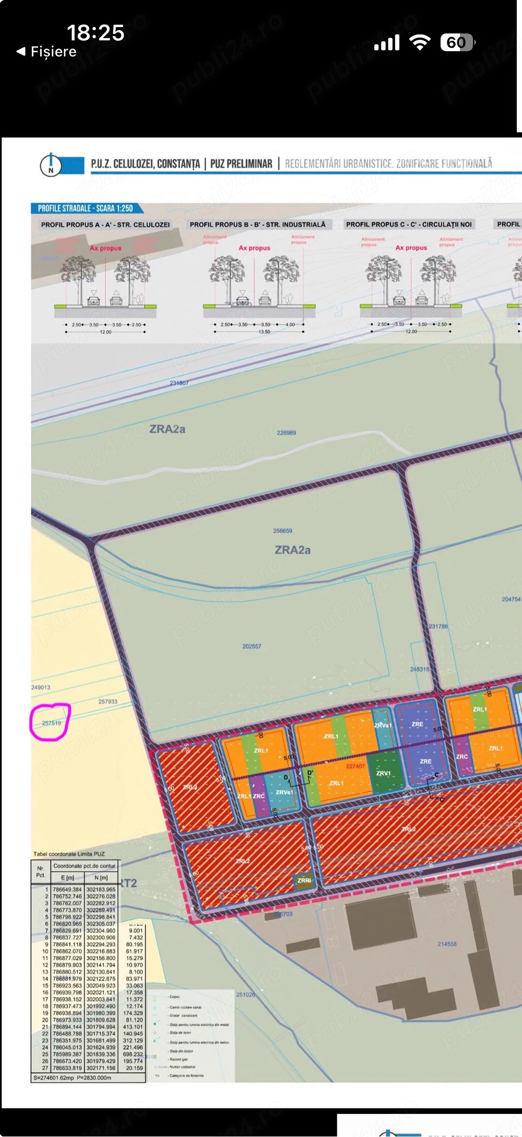522x1137 pixels.
Task: Click the "N [m]" column header
Action: tap(101, 878)
